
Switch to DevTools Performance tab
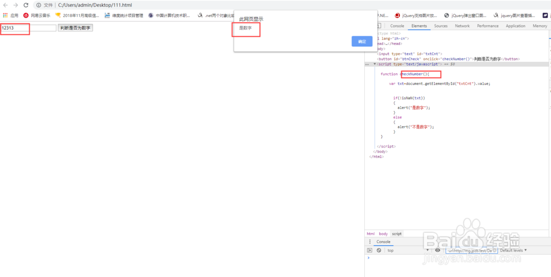(488, 26)
